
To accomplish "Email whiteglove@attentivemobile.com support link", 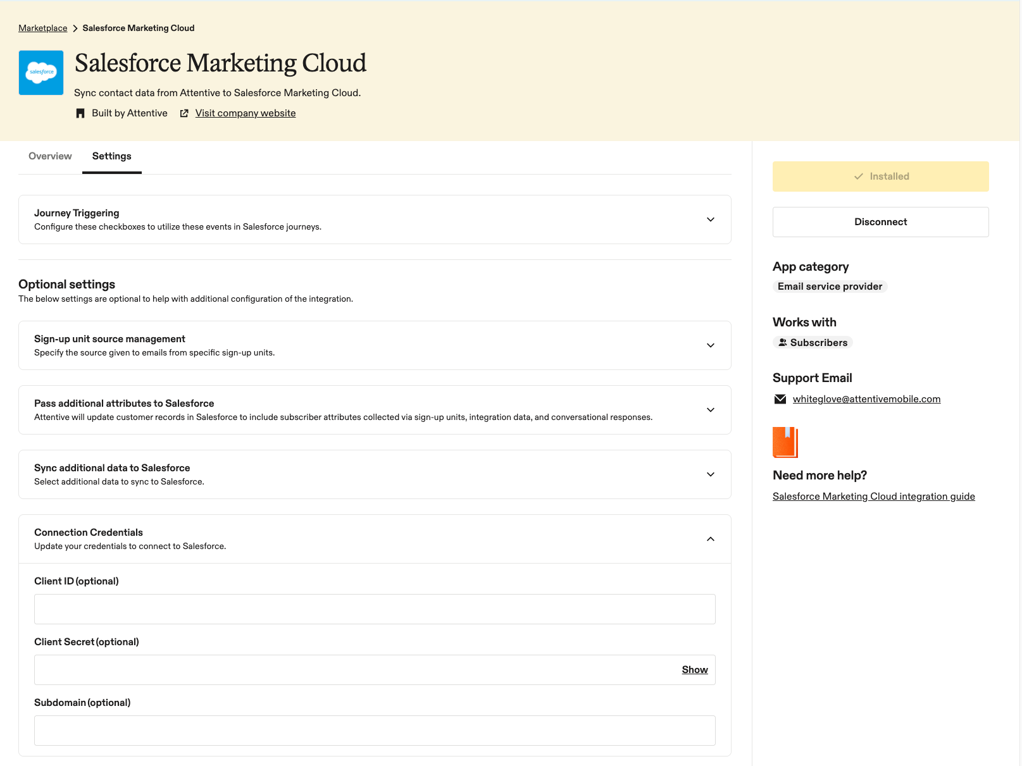I will point(866,399).
